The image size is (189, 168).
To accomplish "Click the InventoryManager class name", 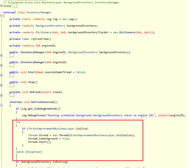I will [x=39, y=12].
